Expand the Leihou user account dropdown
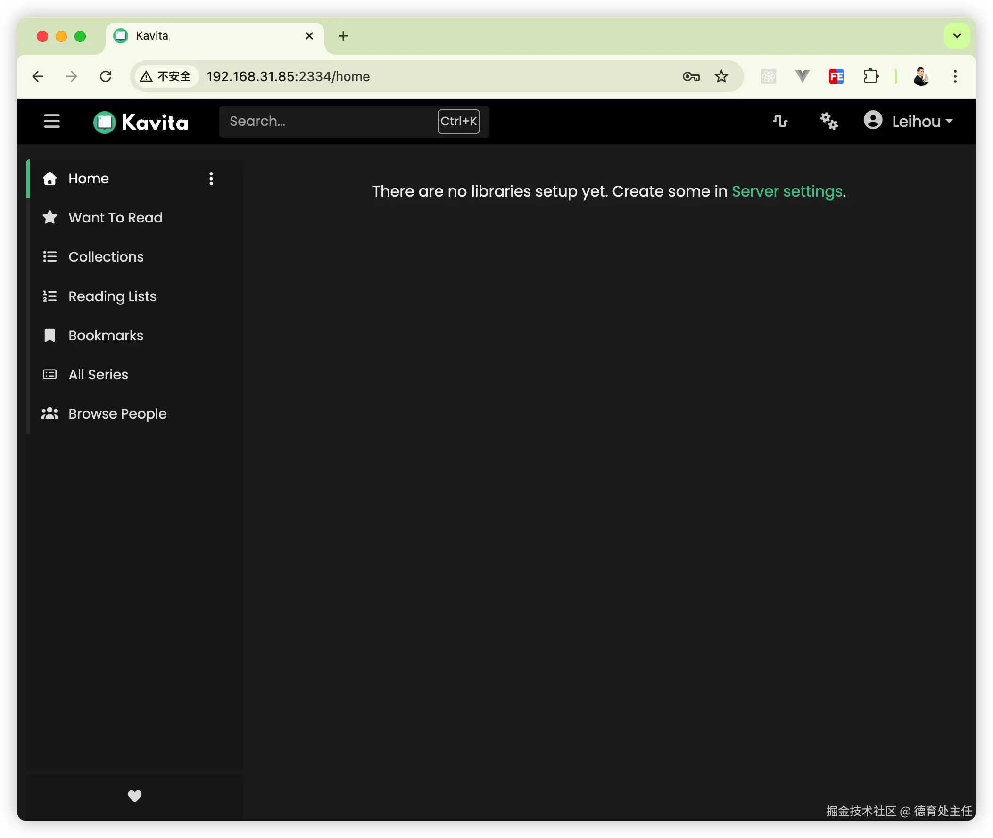The width and height of the screenshot is (993, 838). 909,121
